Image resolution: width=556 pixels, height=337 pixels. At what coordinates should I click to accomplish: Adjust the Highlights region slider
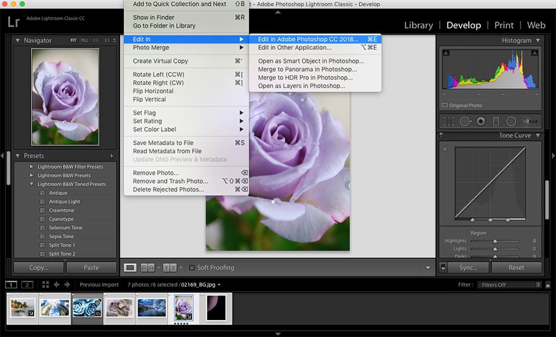point(495,241)
